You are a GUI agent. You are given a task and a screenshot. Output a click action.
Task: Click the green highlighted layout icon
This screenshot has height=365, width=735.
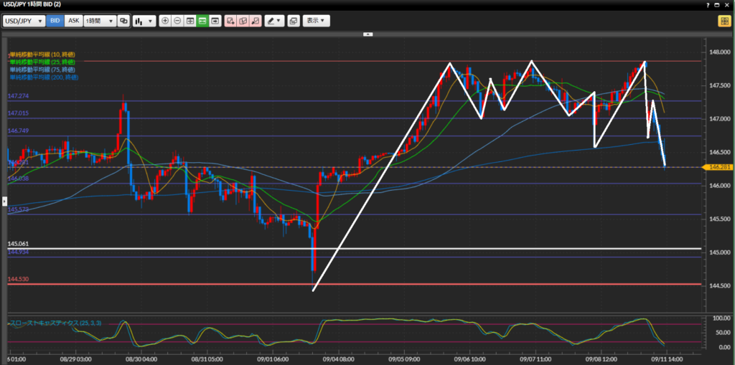tap(202, 21)
